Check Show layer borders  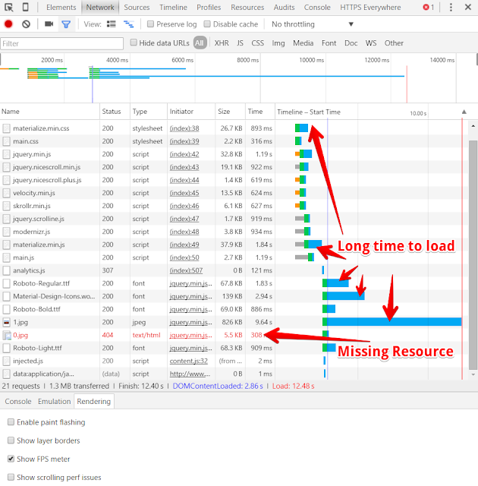click(11, 440)
